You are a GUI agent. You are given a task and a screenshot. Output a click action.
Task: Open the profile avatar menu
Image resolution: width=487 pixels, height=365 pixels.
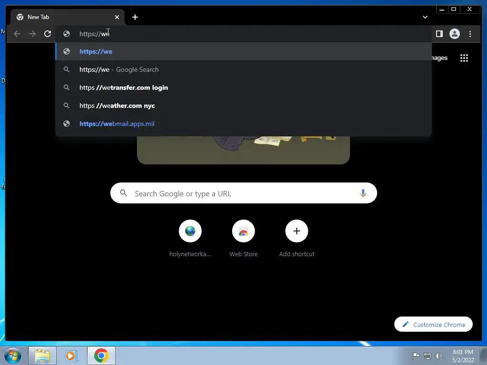click(454, 34)
